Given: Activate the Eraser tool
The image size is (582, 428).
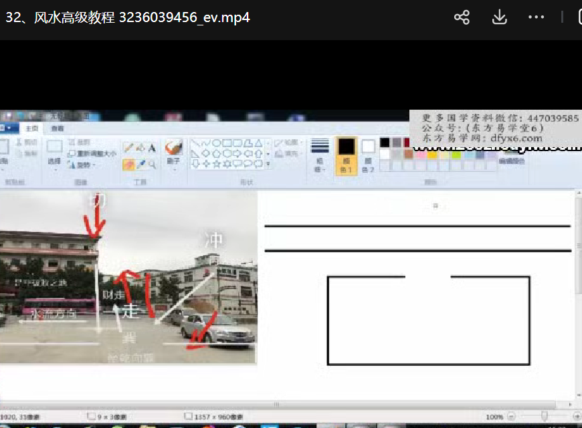Looking at the screenshot, I should point(128,164).
